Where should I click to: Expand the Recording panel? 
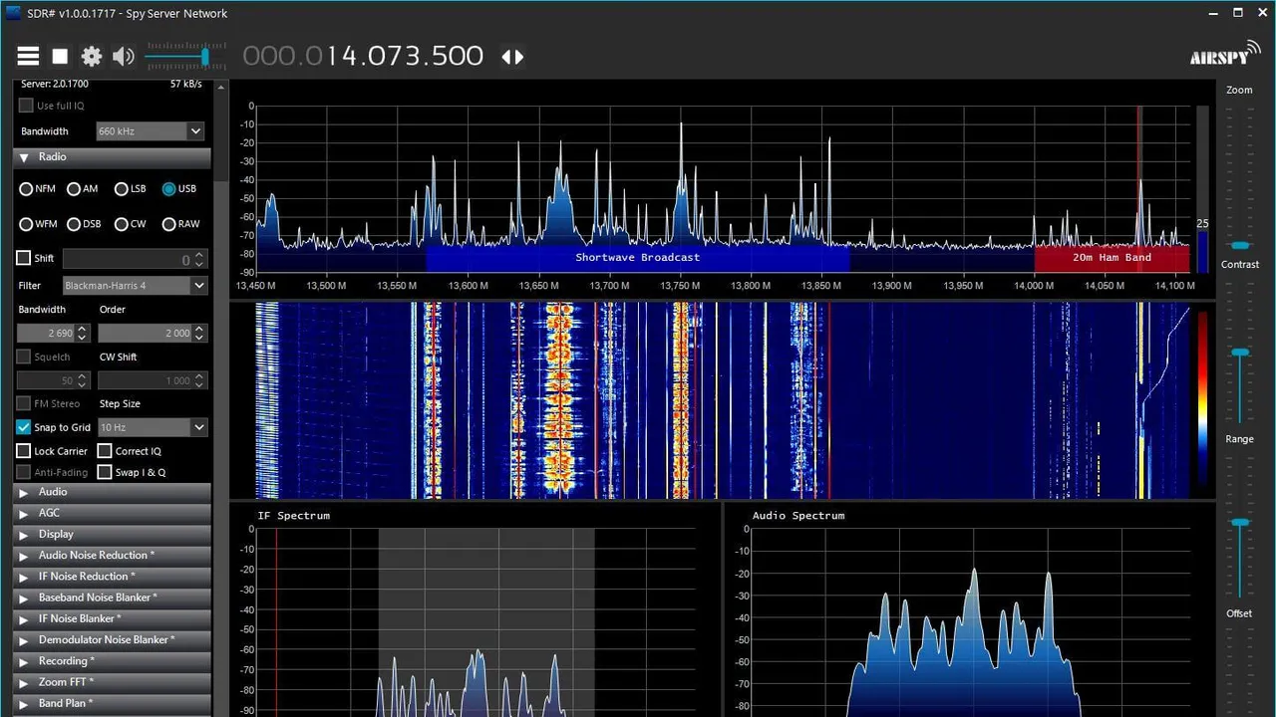[x=112, y=661]
